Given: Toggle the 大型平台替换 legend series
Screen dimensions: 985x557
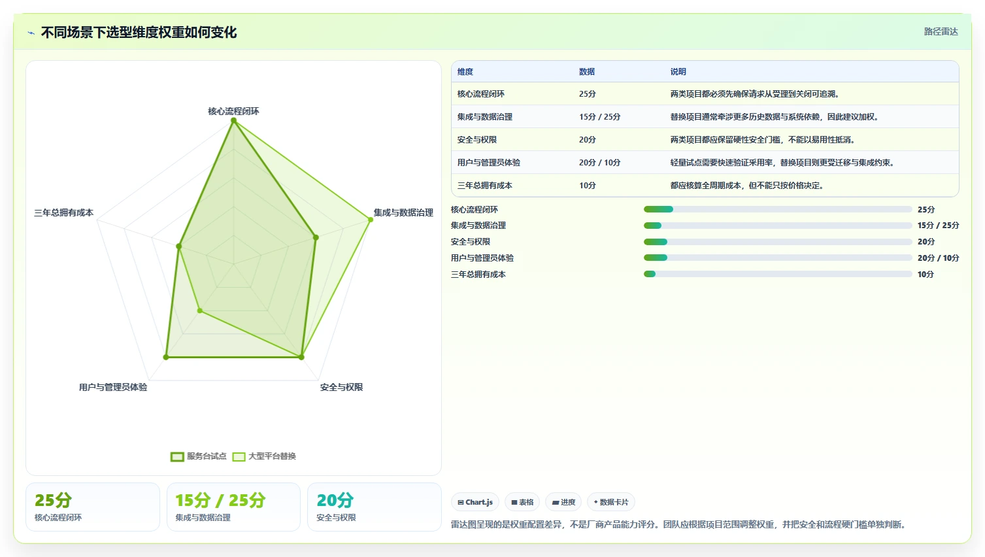Looking at the screenshot, I should point(265,456).
